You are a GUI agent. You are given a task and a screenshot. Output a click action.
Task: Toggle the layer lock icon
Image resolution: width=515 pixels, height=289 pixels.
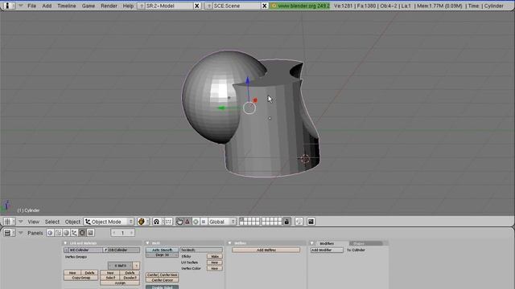[286, 222]
